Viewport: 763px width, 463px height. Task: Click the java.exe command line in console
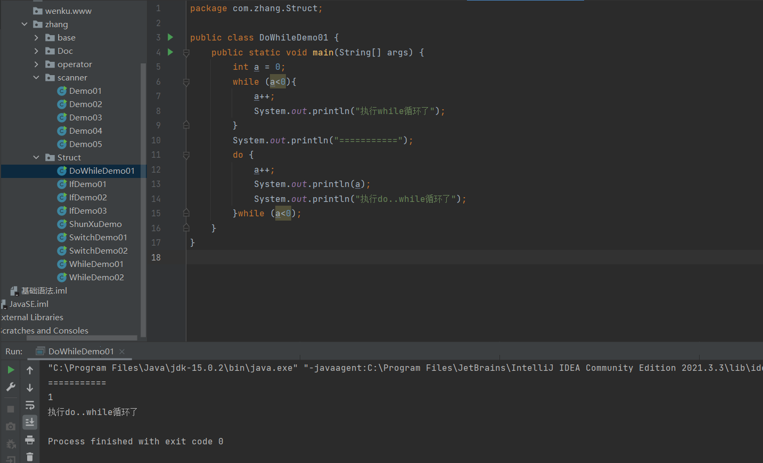pyautogui.click(x=405, y=368)
